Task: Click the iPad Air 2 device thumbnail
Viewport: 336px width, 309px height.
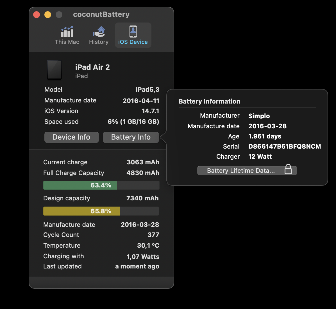Action: pos(55,70)
